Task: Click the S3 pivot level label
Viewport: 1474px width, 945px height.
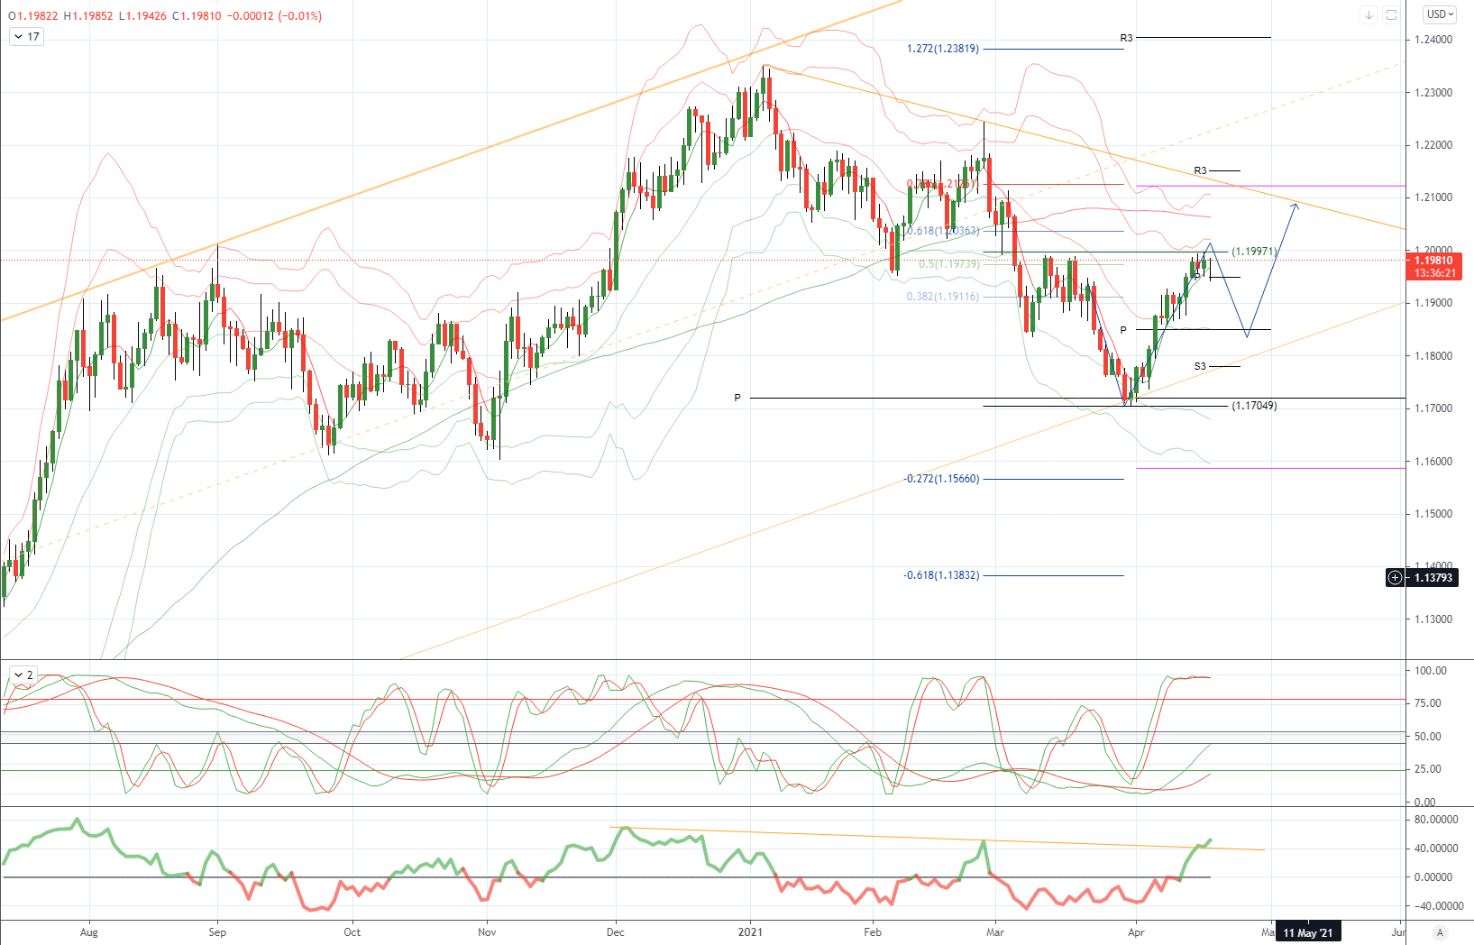Action: pyautogui.click(x=1200, y=366)
